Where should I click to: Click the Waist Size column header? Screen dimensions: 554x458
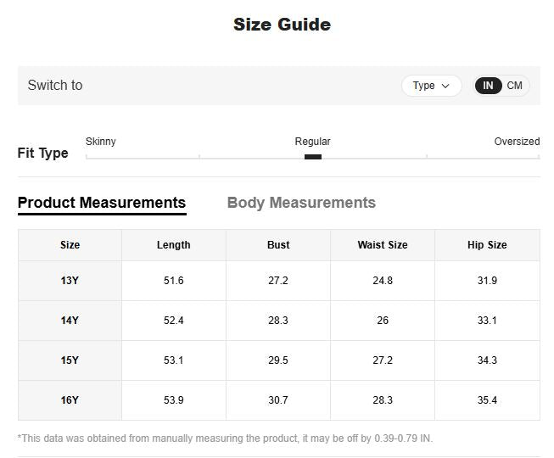point(383,245)
